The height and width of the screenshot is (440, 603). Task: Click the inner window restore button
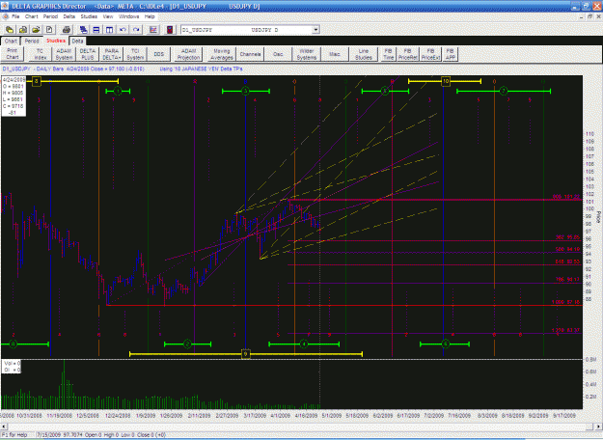click(x=589, y=16)
